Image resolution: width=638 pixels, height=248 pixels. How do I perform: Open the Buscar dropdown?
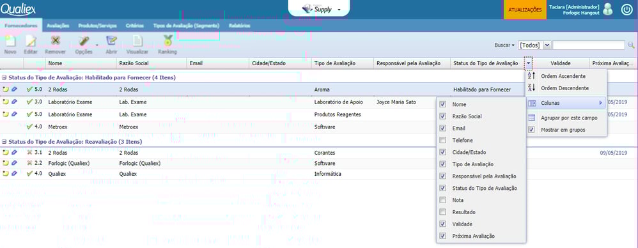point(504,45)
